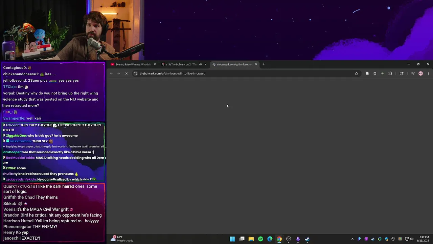Expand hidden system tray icons chevron
This screenshot has height=244, width=433.
(352, 239)
